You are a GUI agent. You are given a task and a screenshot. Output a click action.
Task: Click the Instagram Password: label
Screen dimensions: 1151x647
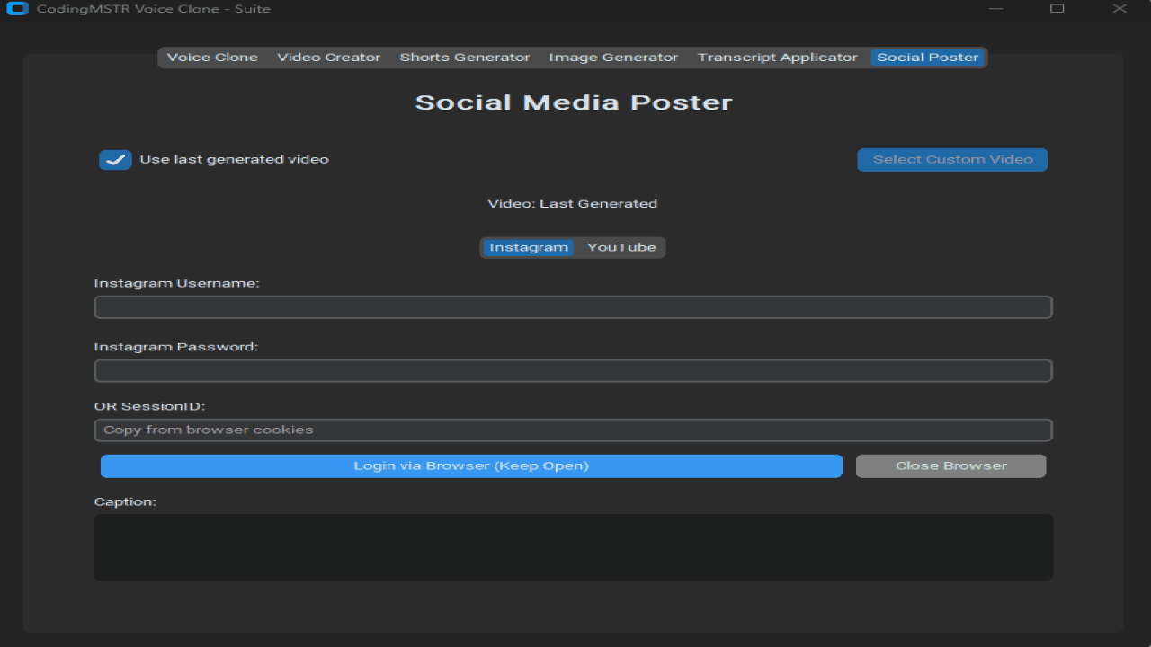point(176,347)
